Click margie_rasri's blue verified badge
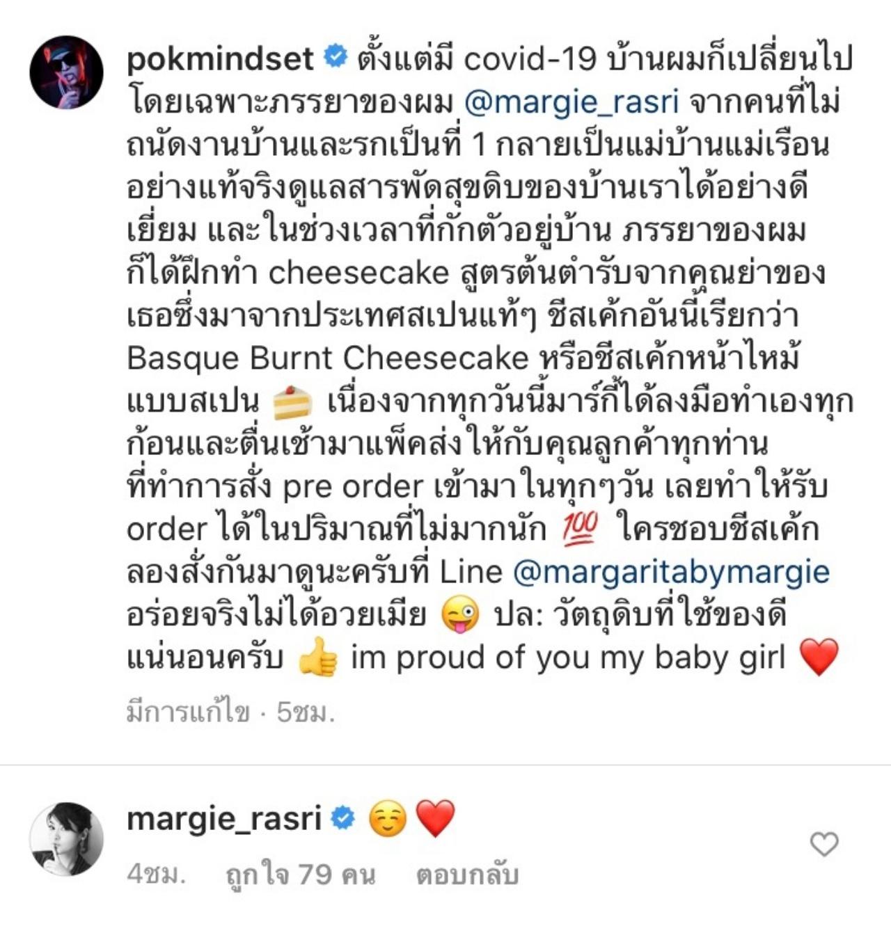 [x=342, y=818]
